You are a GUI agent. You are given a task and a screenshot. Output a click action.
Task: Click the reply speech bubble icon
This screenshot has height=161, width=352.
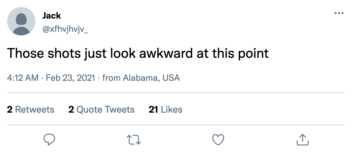49,139
